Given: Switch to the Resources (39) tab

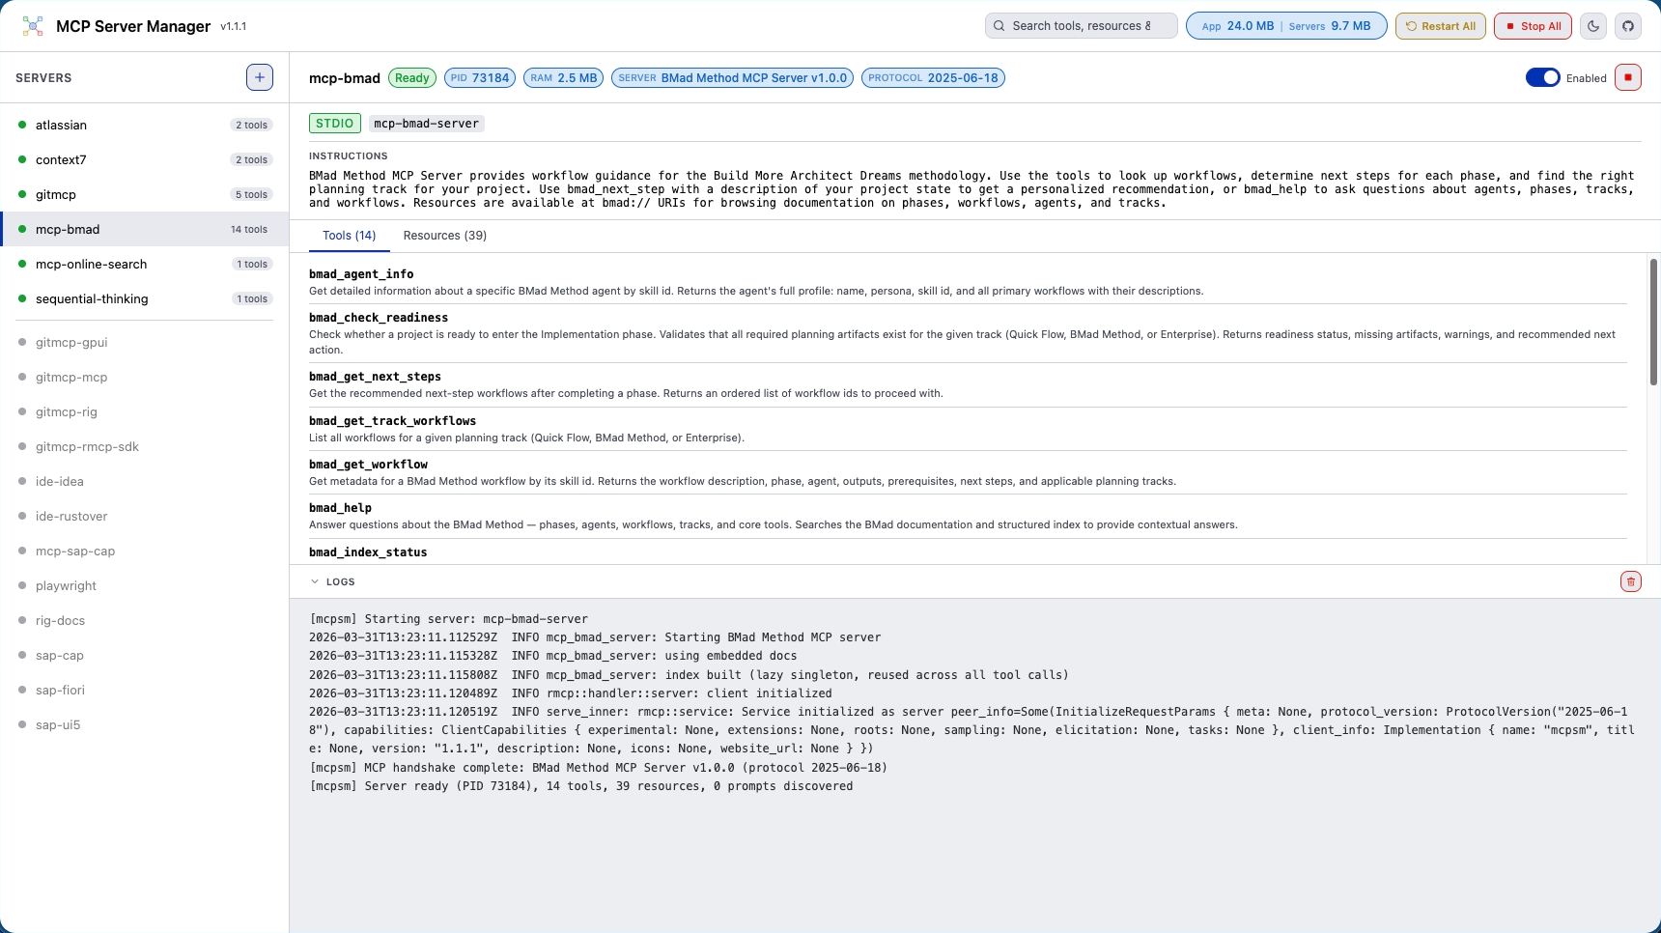Looking at the screenshot, I should tap(444, 236).
